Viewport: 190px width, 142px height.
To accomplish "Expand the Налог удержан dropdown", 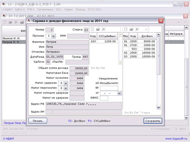I will pyautogui.click(x=66, y=83).
